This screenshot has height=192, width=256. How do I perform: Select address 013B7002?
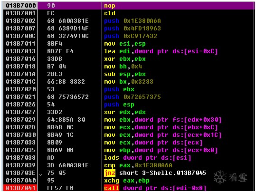[x=20, y=21]
